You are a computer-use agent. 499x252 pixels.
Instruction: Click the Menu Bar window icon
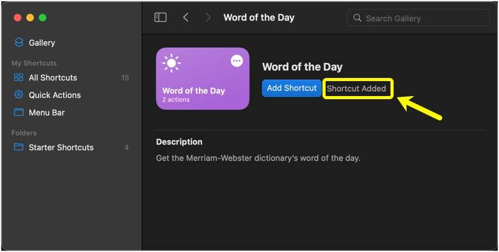(19, 113)
